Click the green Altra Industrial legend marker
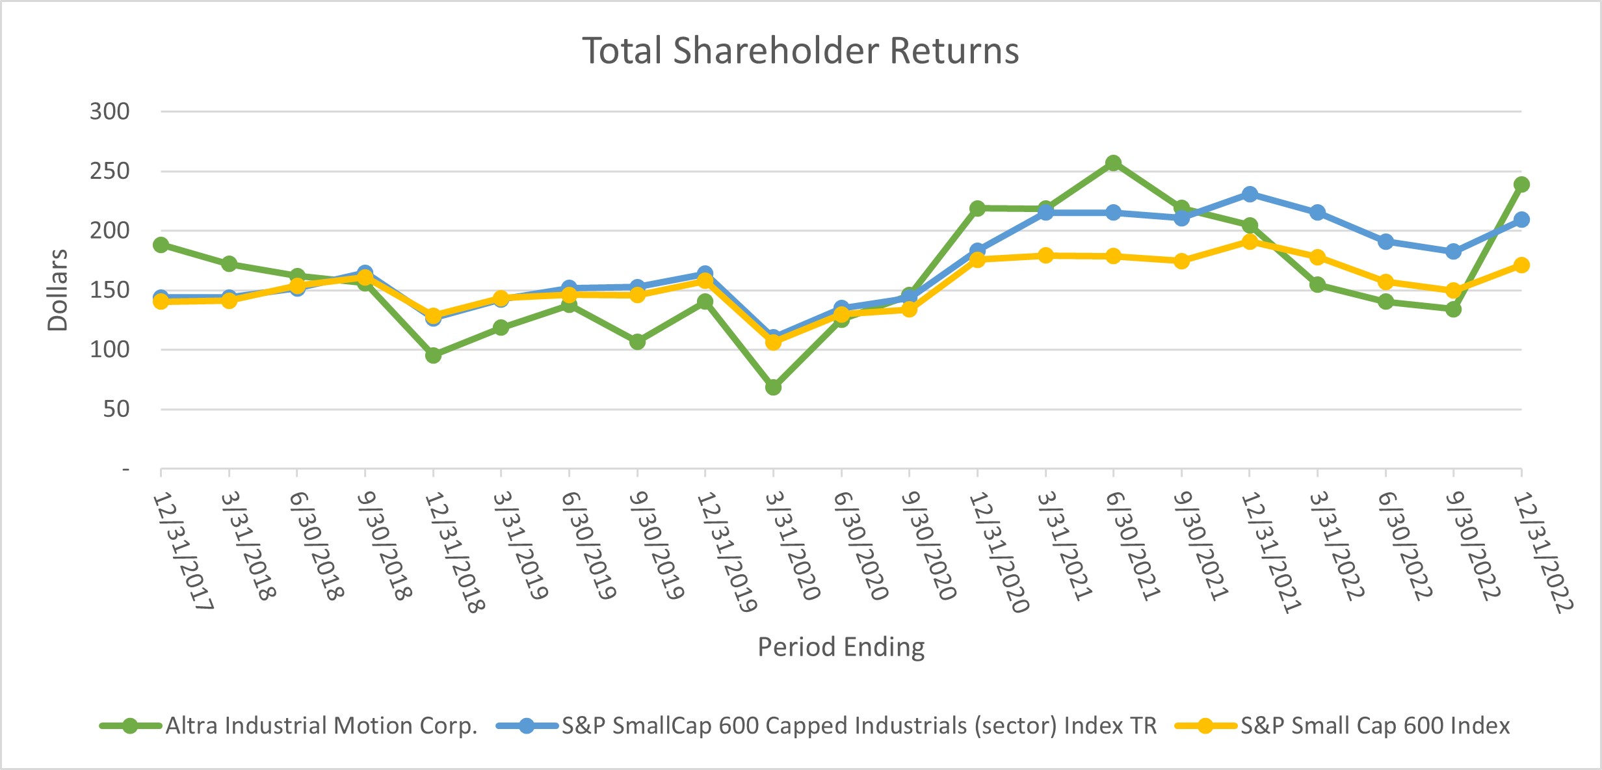 point(130,726)
